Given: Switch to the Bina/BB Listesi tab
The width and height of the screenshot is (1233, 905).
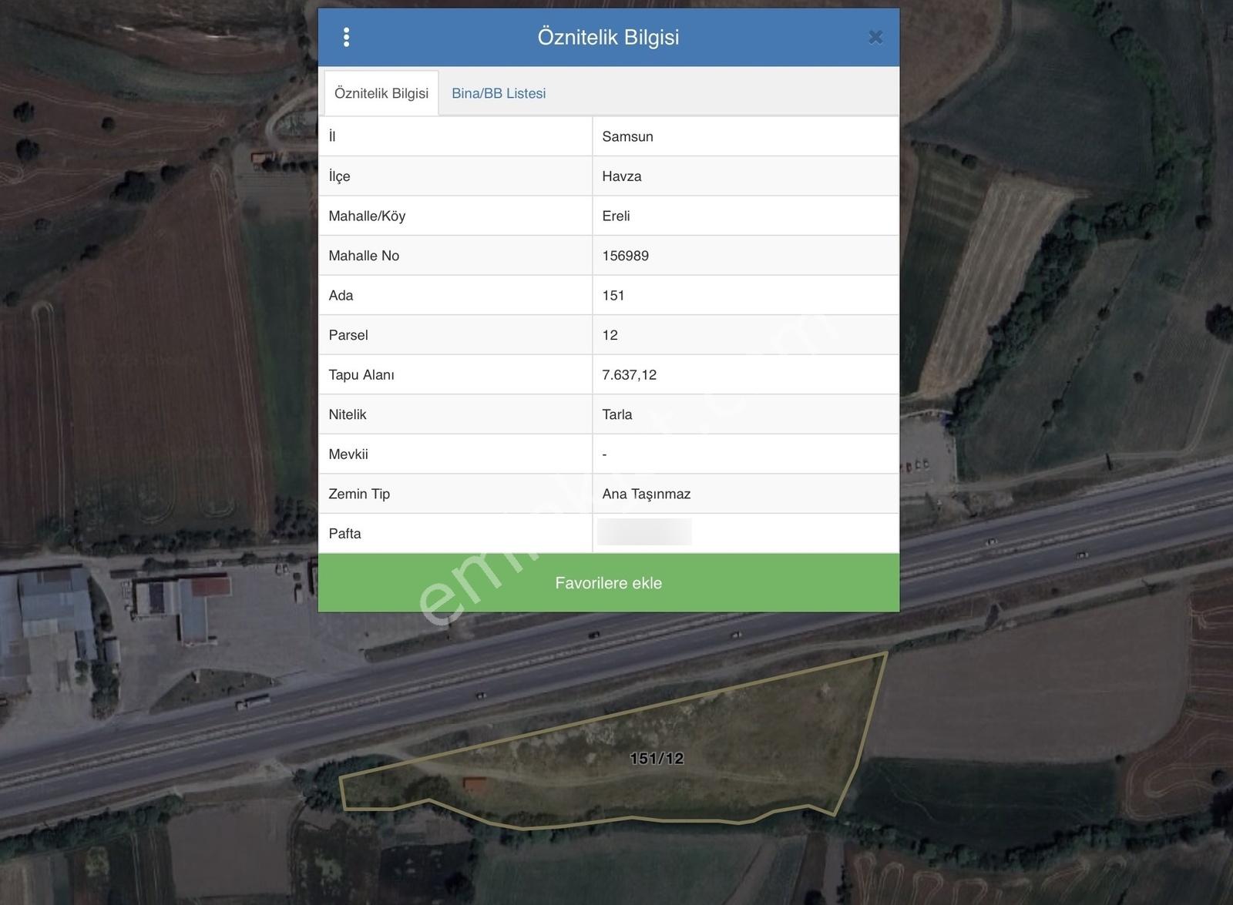Looking at the screenshot, I should pos(499,93).
